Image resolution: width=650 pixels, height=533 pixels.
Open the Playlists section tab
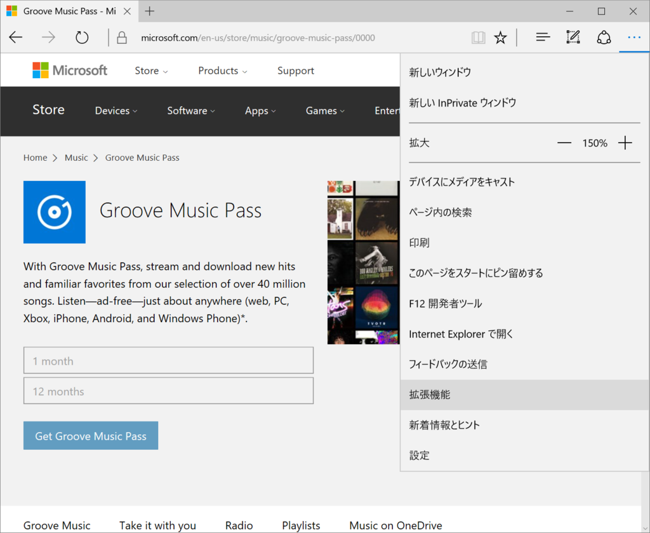tap(301, 525)
